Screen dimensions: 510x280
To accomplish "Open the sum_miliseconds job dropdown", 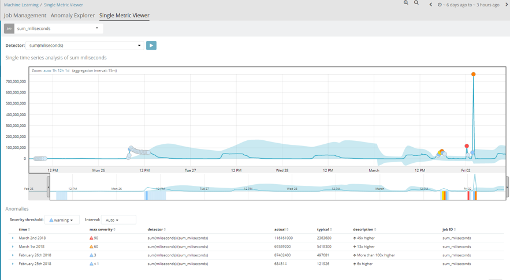I will 58,29.
